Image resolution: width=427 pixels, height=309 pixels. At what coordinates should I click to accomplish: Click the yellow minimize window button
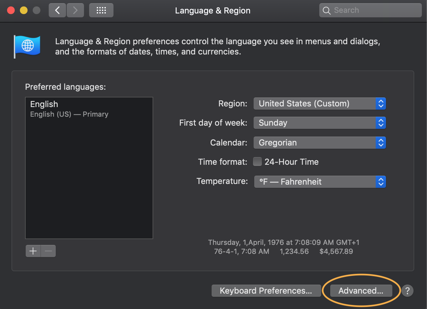(24, 10)
